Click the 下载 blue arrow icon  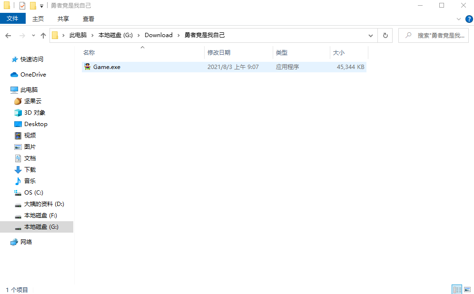[x=18, y=170]
